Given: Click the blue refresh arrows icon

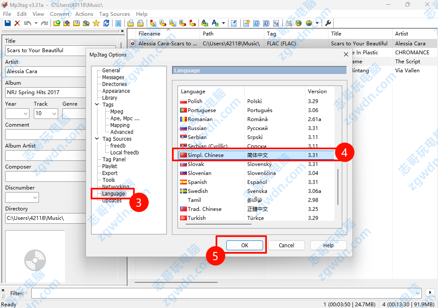Looking at the screenshot, I should 106,23.
